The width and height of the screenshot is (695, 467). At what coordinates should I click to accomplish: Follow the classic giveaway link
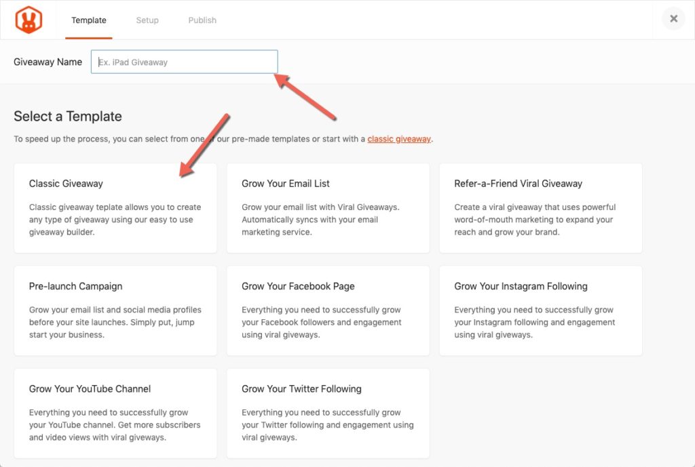[399, 139]
